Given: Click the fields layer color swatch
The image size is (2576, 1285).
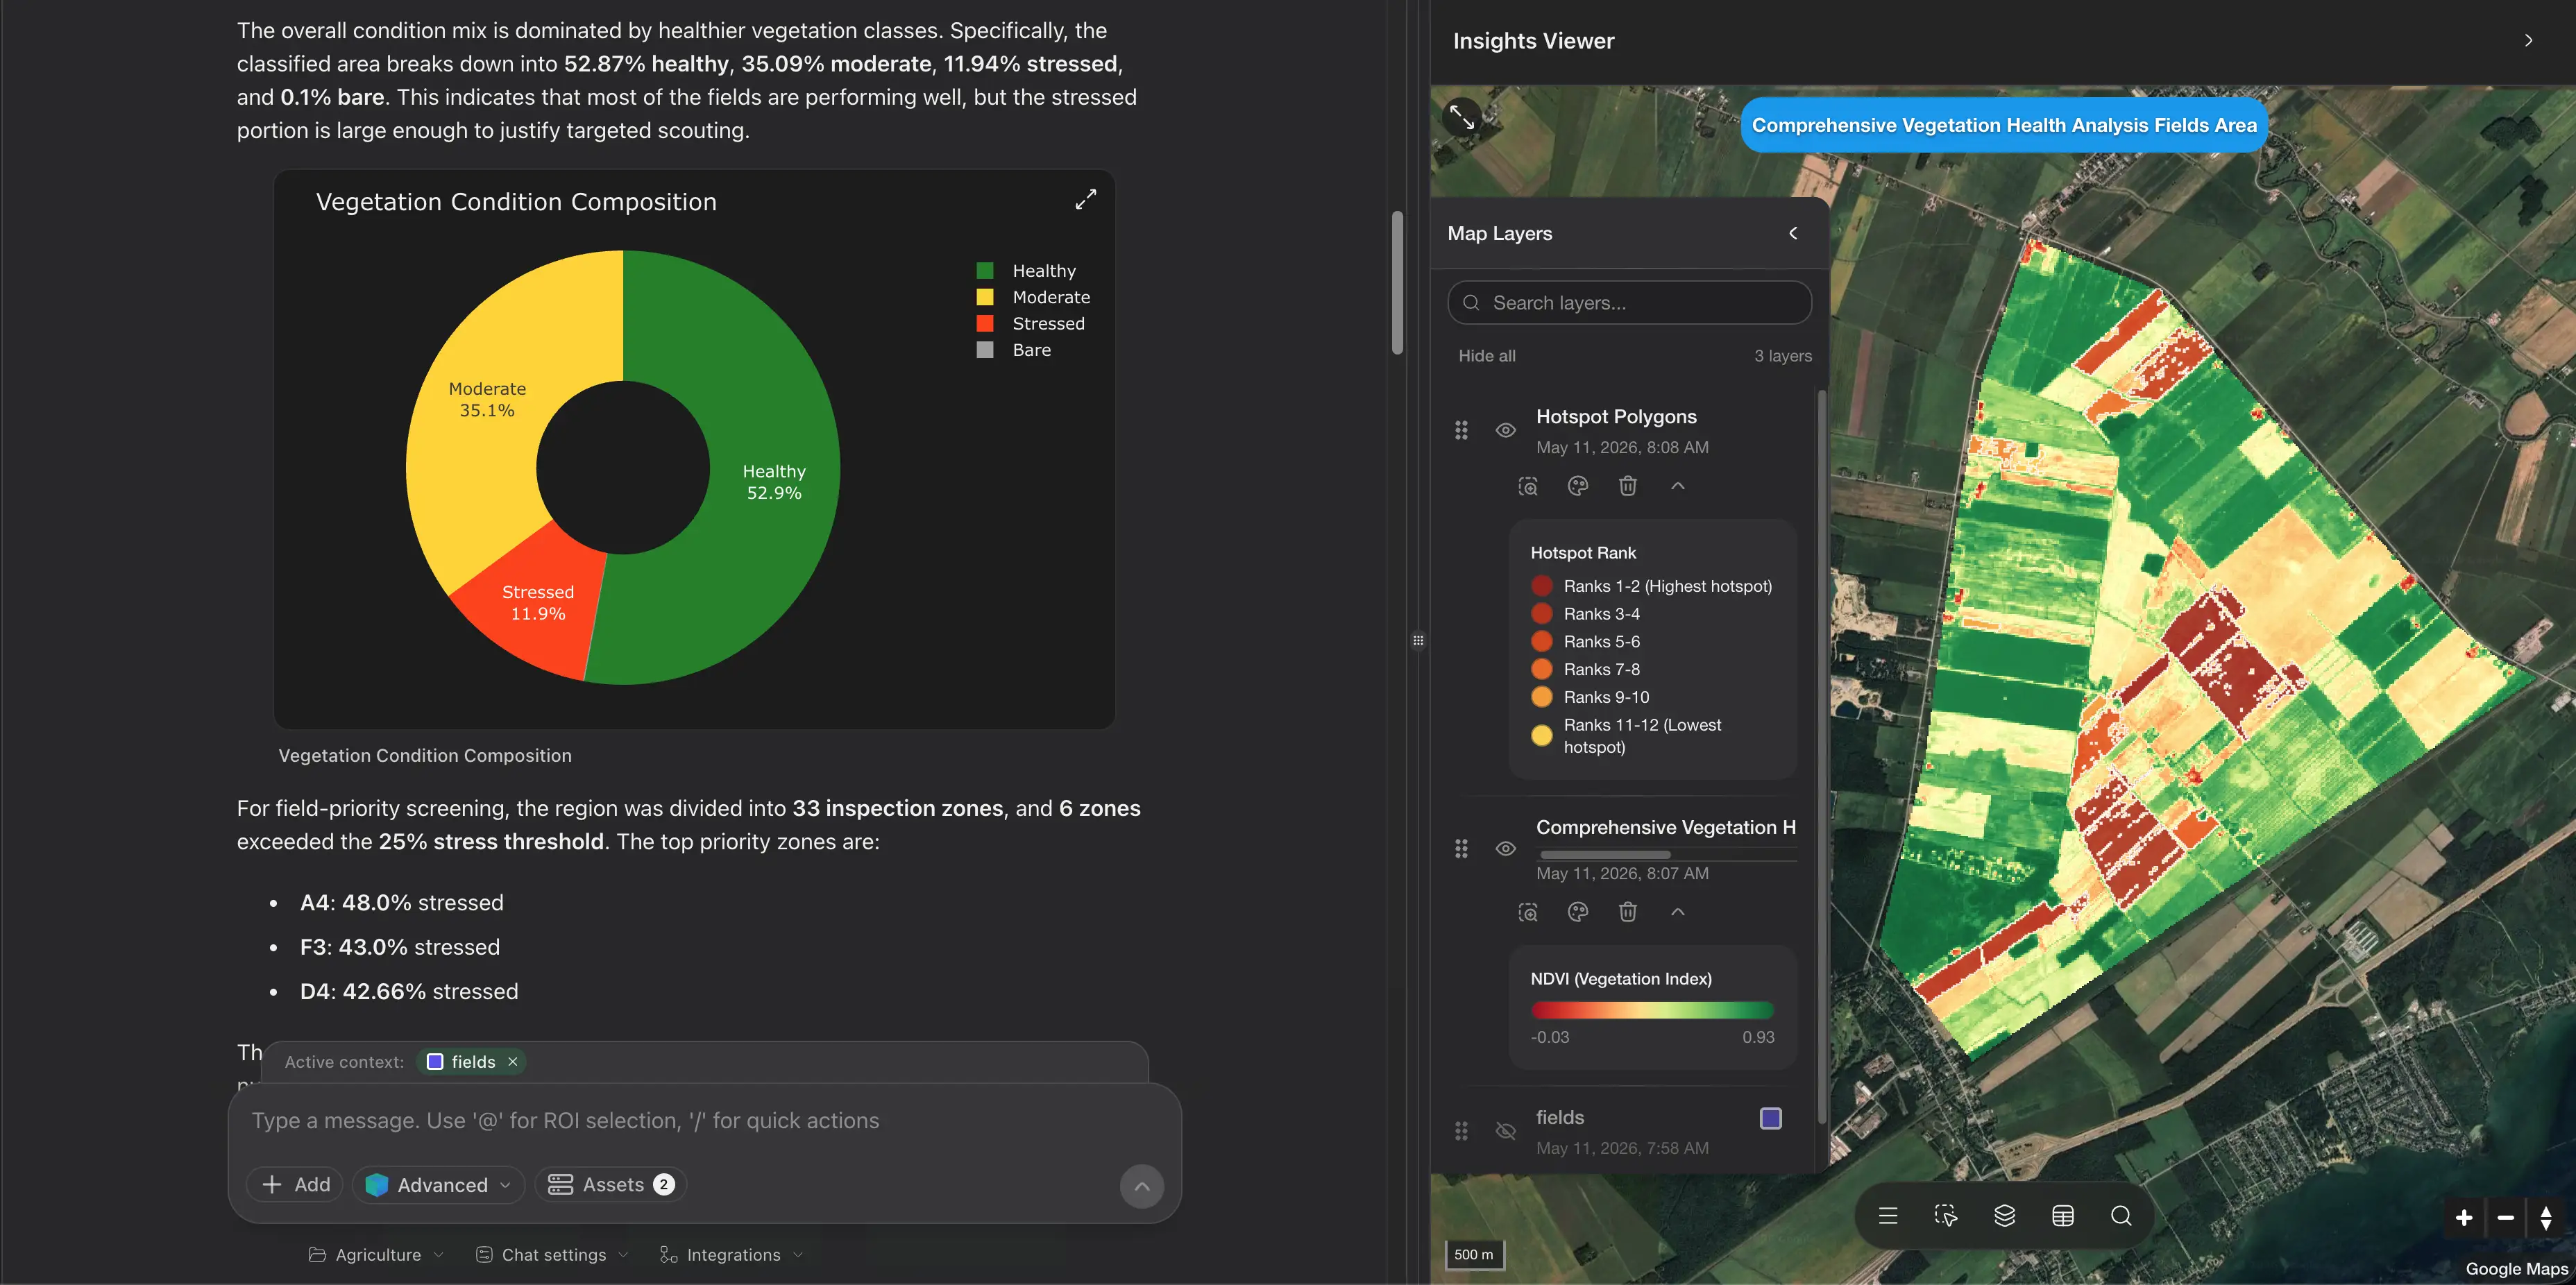Looking at the screenshot, I should tap(1770, 1118).
